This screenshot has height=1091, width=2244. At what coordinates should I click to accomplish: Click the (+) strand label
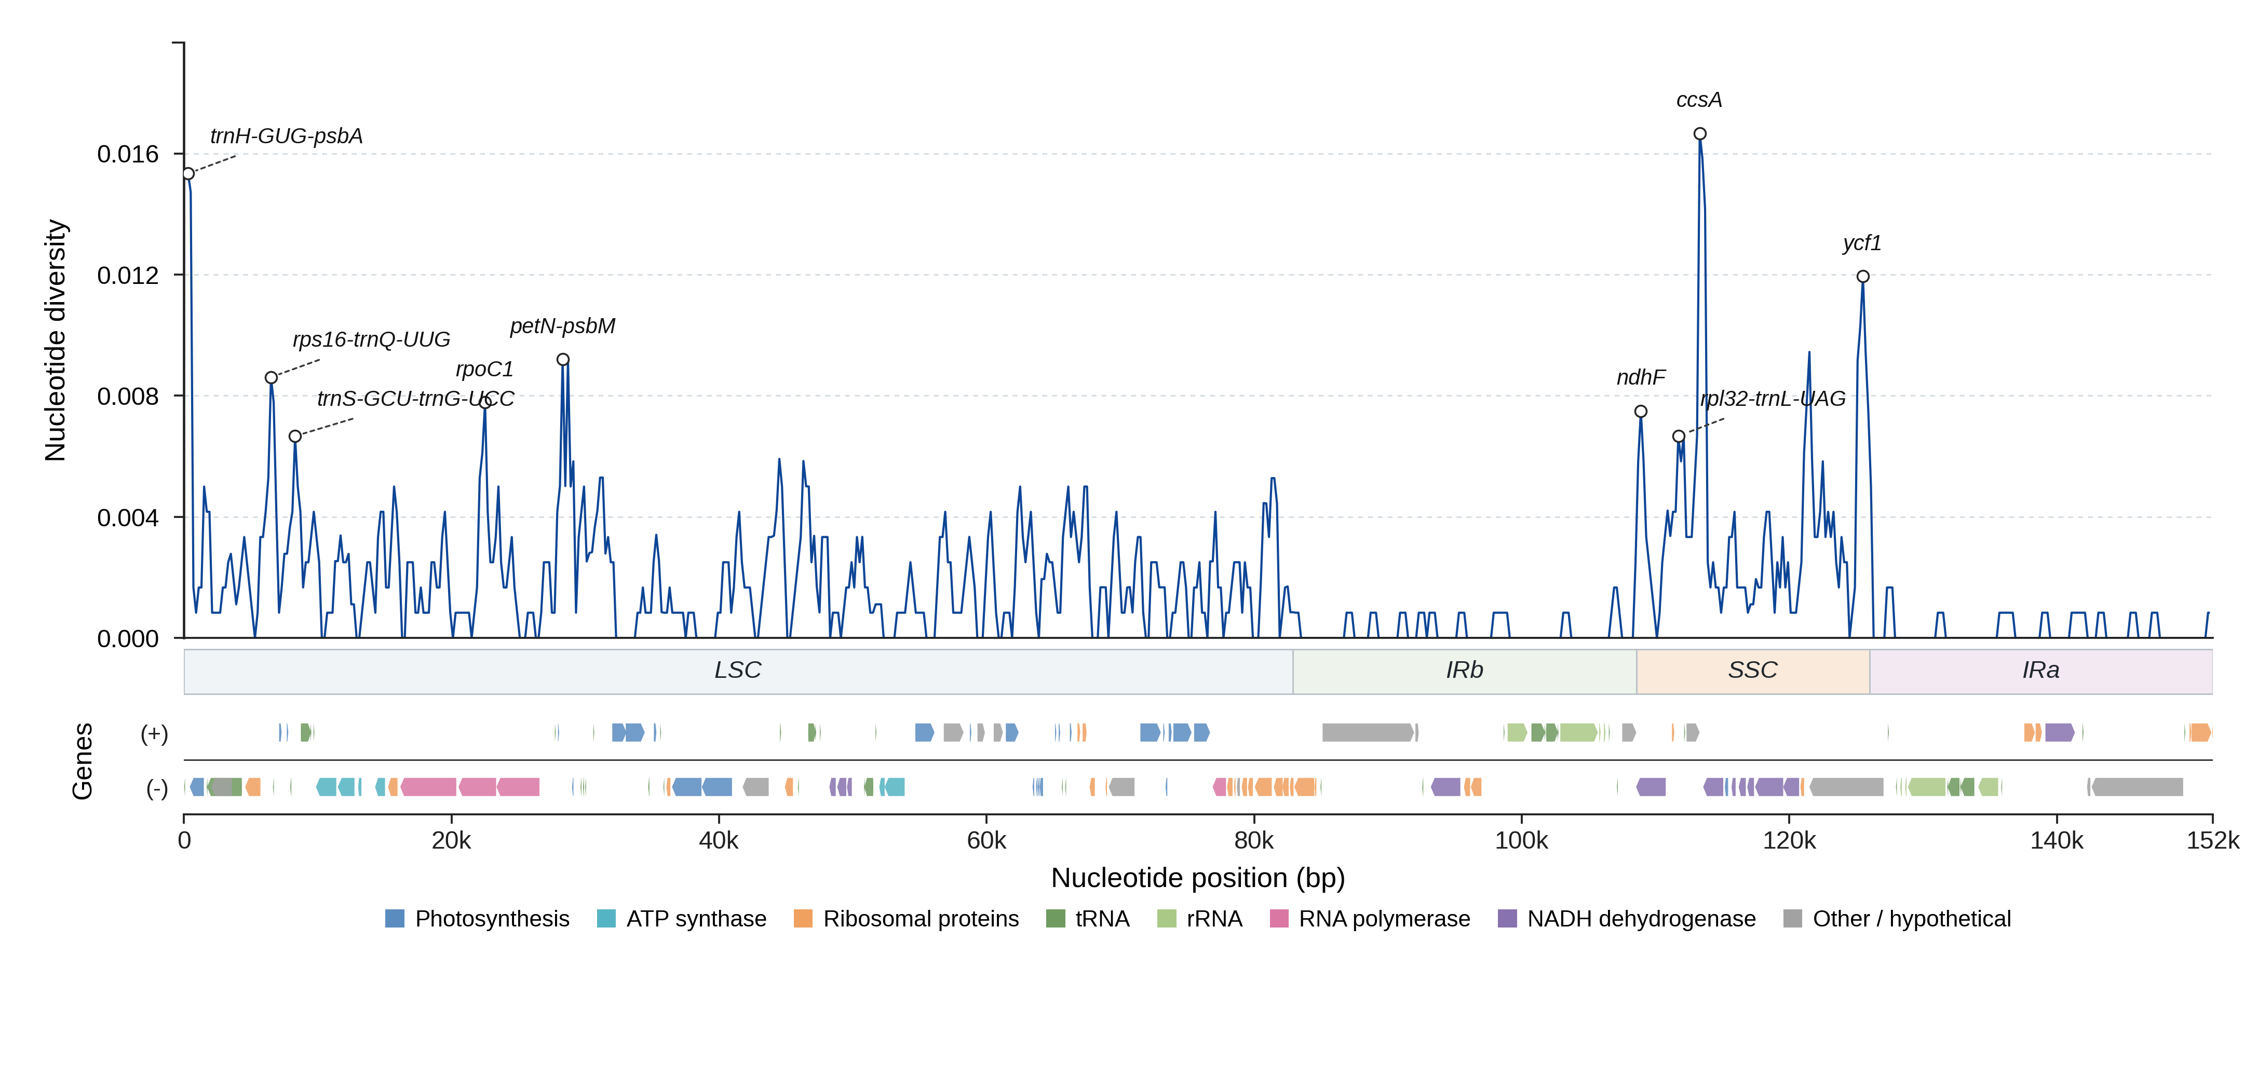click(154, 733)
